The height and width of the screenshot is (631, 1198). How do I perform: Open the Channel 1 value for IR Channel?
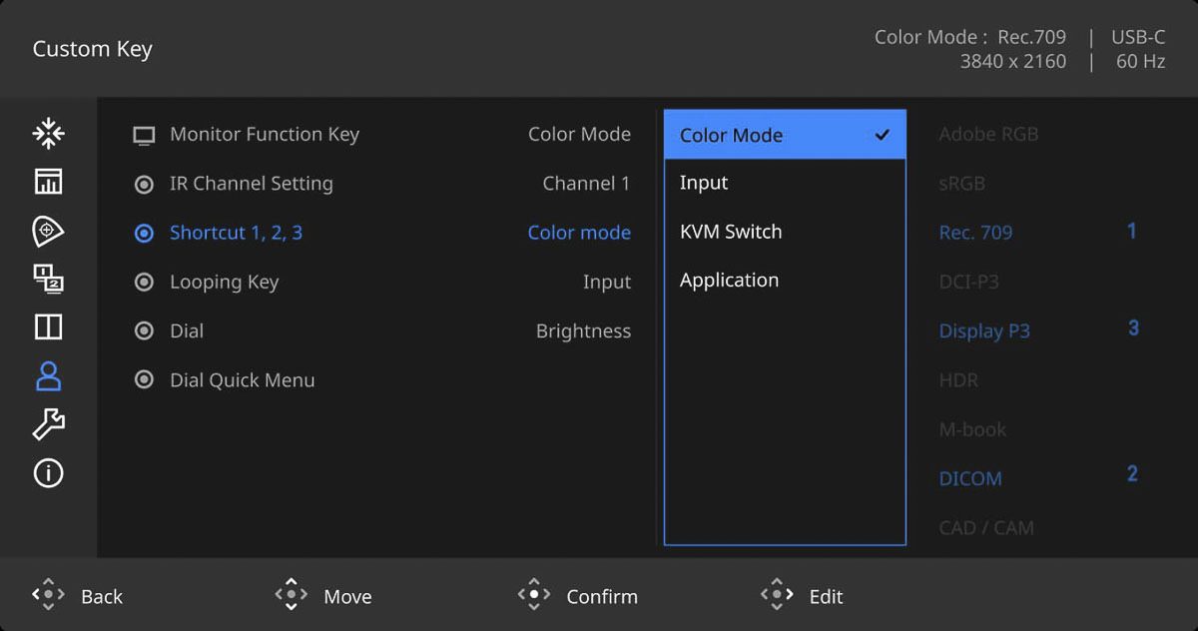[586, 184]
